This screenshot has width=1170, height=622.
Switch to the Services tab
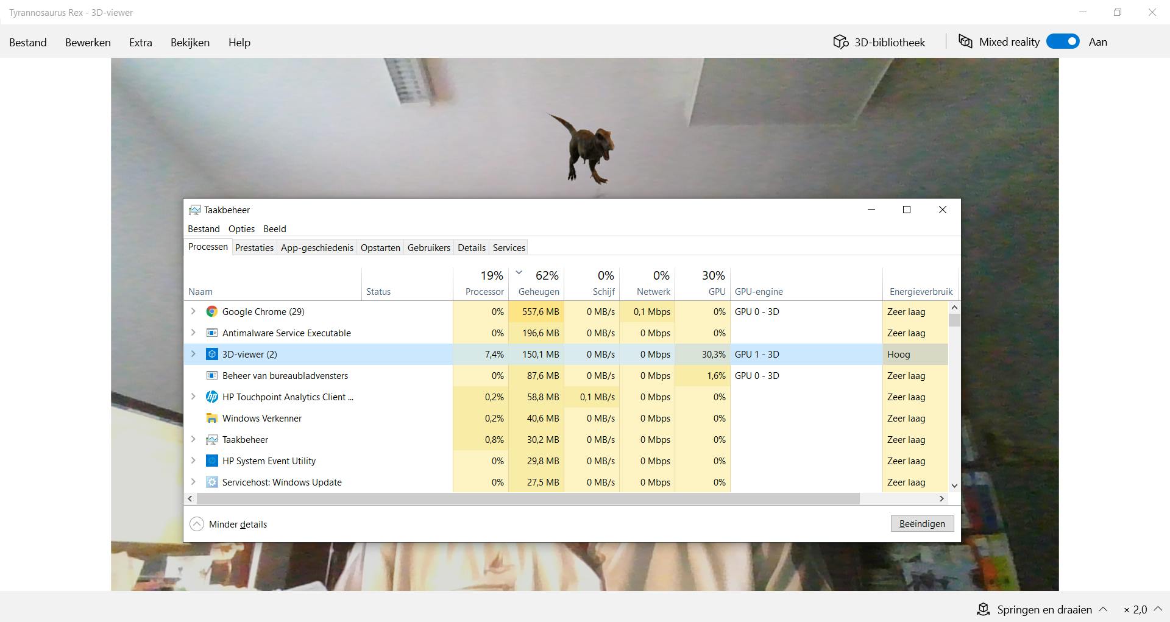tap(509, 247)
